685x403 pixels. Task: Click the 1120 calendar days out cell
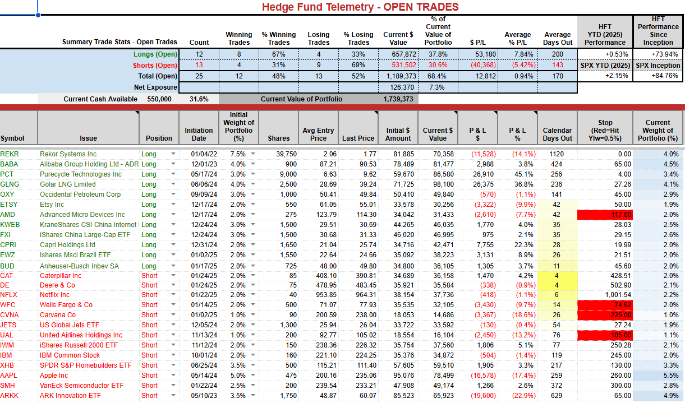[x=557, y=154]
